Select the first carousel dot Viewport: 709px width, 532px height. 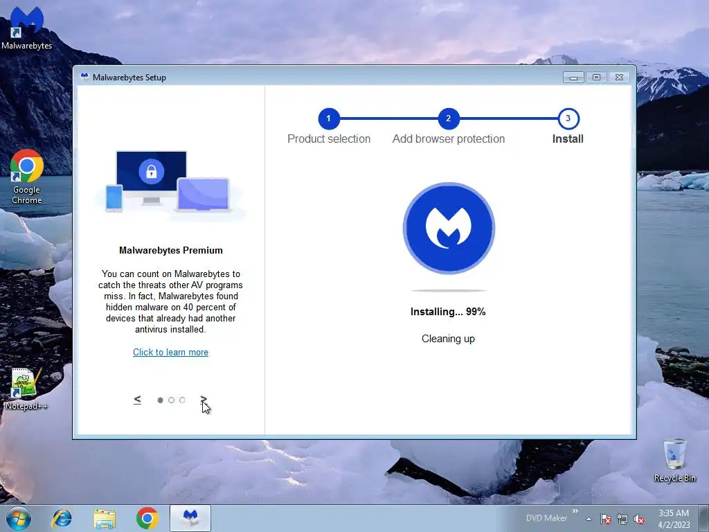(x=160, y=400)
